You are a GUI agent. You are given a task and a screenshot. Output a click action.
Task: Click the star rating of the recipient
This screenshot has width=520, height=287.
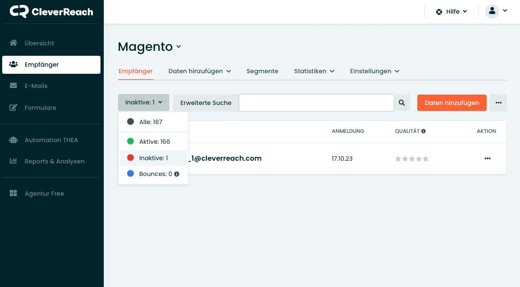coord(412,159)
